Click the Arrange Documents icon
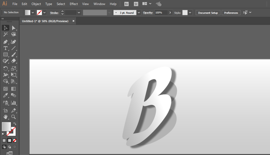 pos(145,3)
